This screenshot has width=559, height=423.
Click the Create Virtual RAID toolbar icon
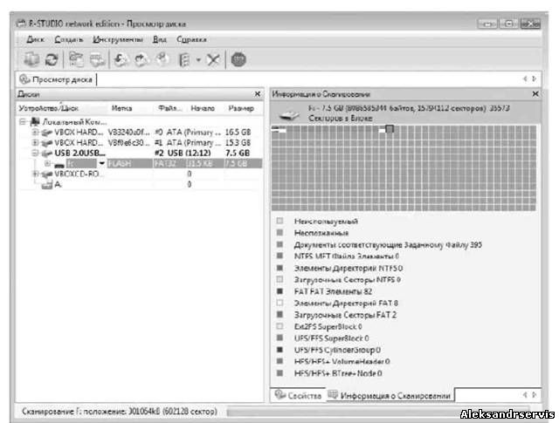pyautogui.click(x=184, y=59)
